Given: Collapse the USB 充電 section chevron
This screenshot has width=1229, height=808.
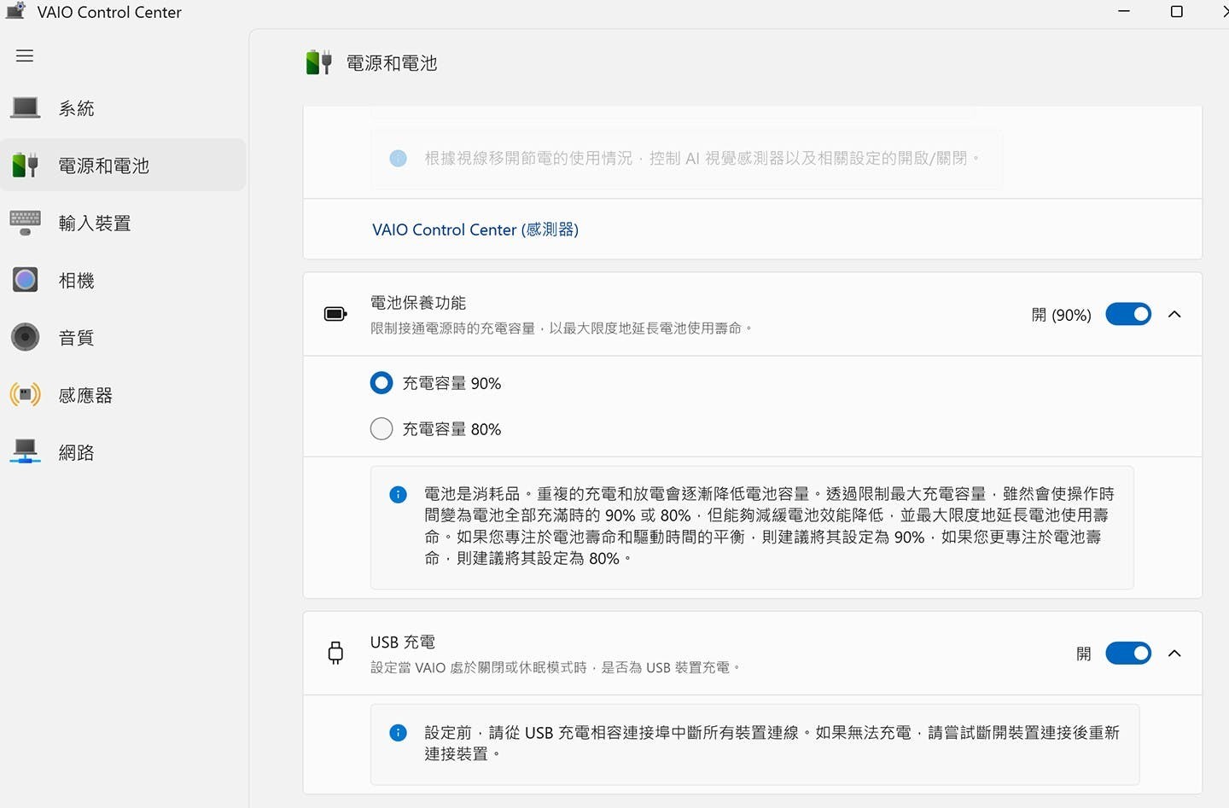Looking at the screenshot, I should coord(1174,654).
